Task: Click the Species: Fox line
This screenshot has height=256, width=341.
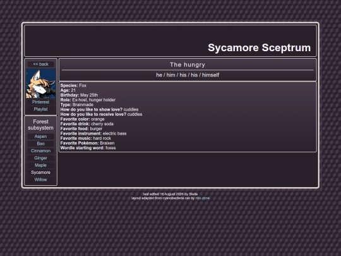Action: click(x=73, y=85)
